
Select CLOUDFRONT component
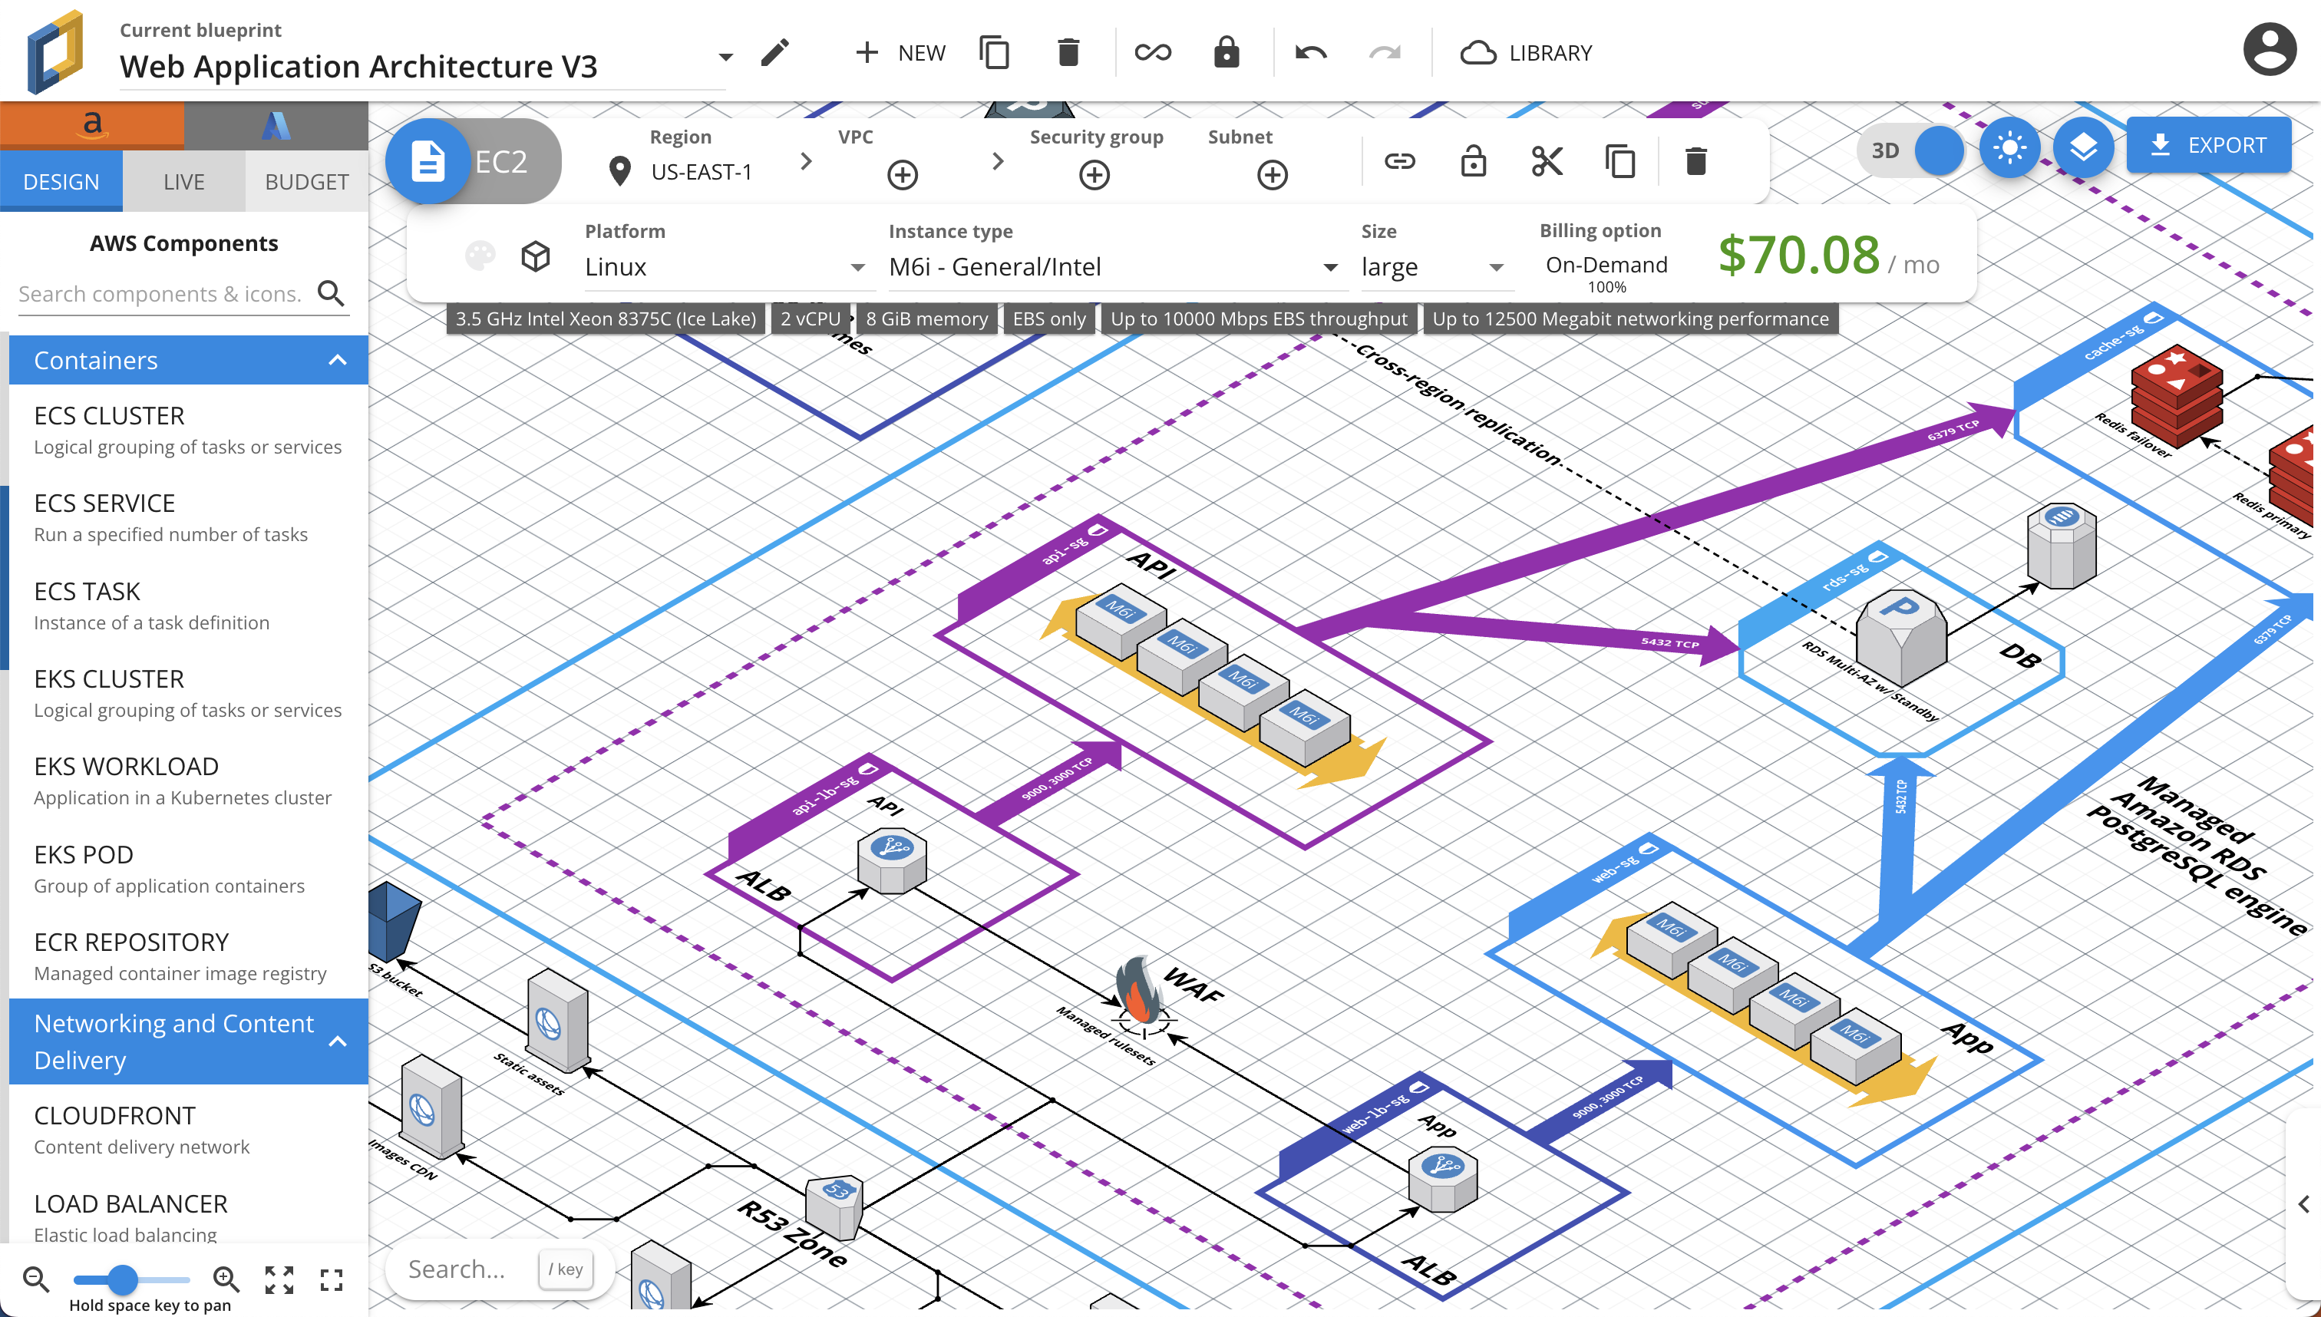point(188,1130)
